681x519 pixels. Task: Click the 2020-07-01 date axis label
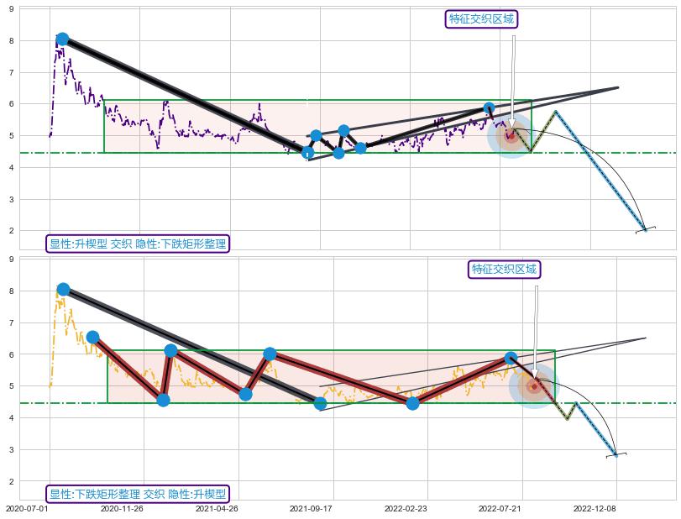click(x=25, y=508)
